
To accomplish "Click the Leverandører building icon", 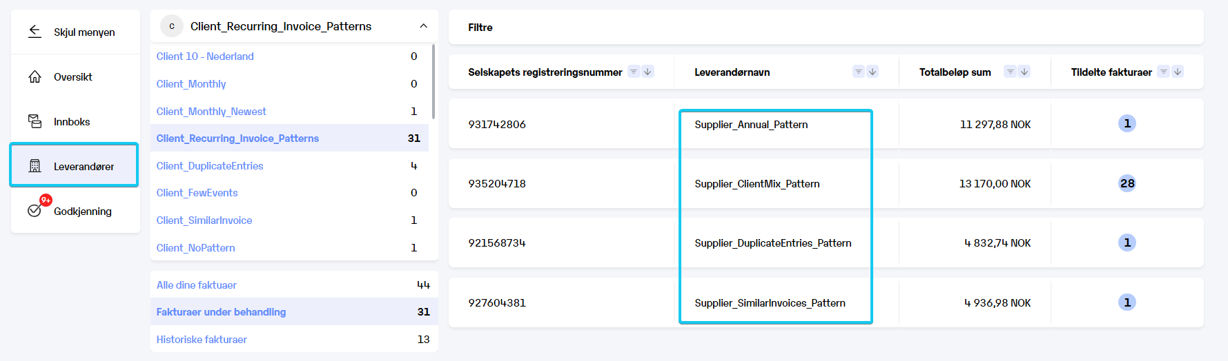I will tap(35, 166).
